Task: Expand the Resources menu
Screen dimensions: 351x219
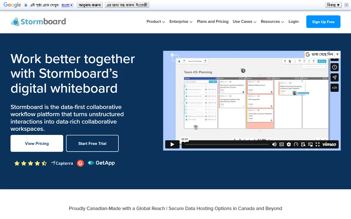Action: pyautogui.click(x=272, y=22)
